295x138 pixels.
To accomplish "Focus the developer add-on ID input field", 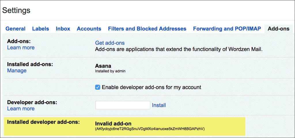I will click(122, 105).
